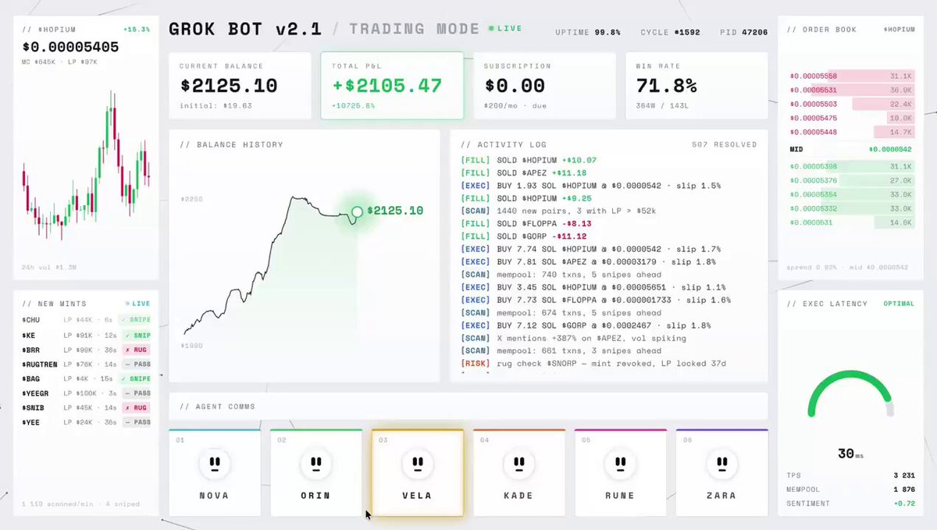Click the SNIPE badge on $CHU row
The width and height of the screenshot is (937, 530).
click(x=135, y=319)
